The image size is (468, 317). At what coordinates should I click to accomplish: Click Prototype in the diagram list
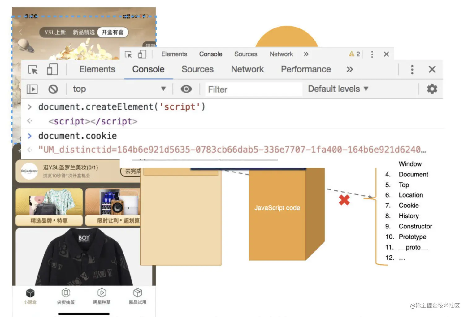(x=412, y=237)
